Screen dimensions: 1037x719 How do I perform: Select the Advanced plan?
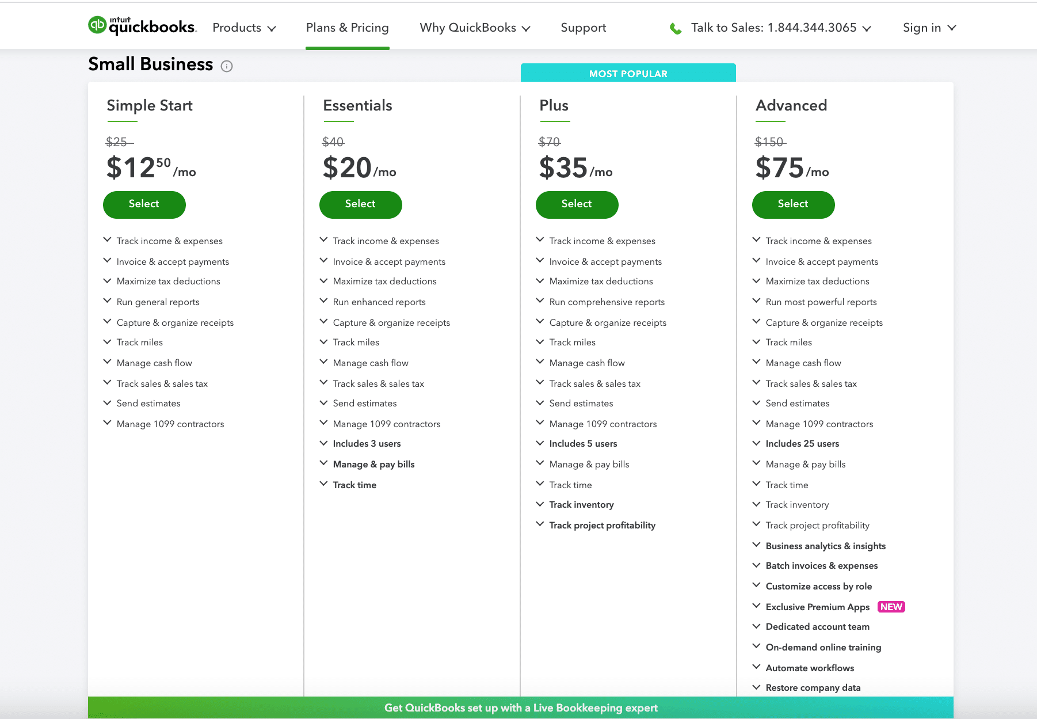click(x=793, y=204)
